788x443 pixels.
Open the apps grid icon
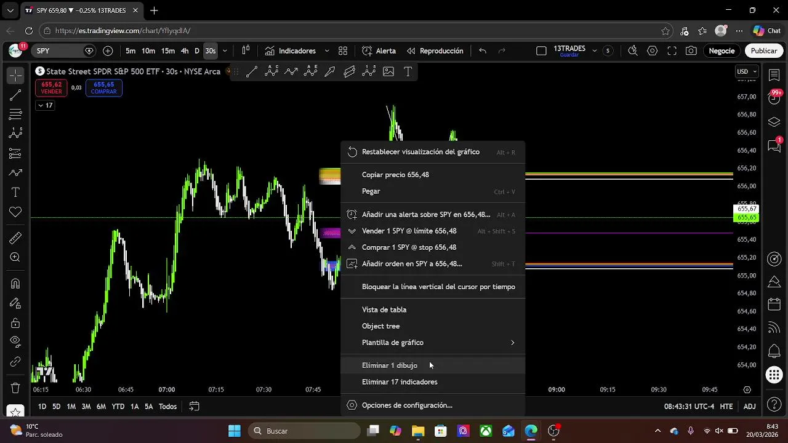coord(774,375)
